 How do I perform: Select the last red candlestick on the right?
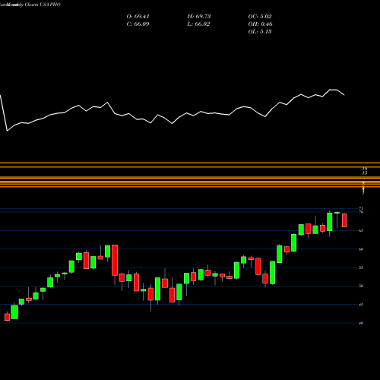[x=344, y=220]
